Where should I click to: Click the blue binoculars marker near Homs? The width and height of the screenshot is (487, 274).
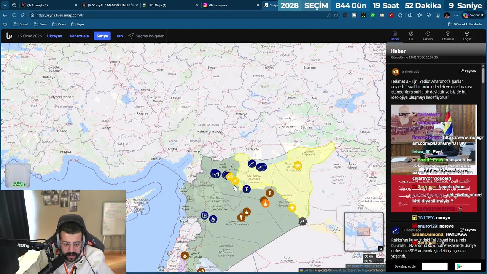click(205, 216)
